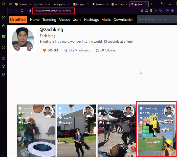The image size is (177, 157).
Task: Open the shopping cart icon in toolbar
Action: (x=167, y=11)
